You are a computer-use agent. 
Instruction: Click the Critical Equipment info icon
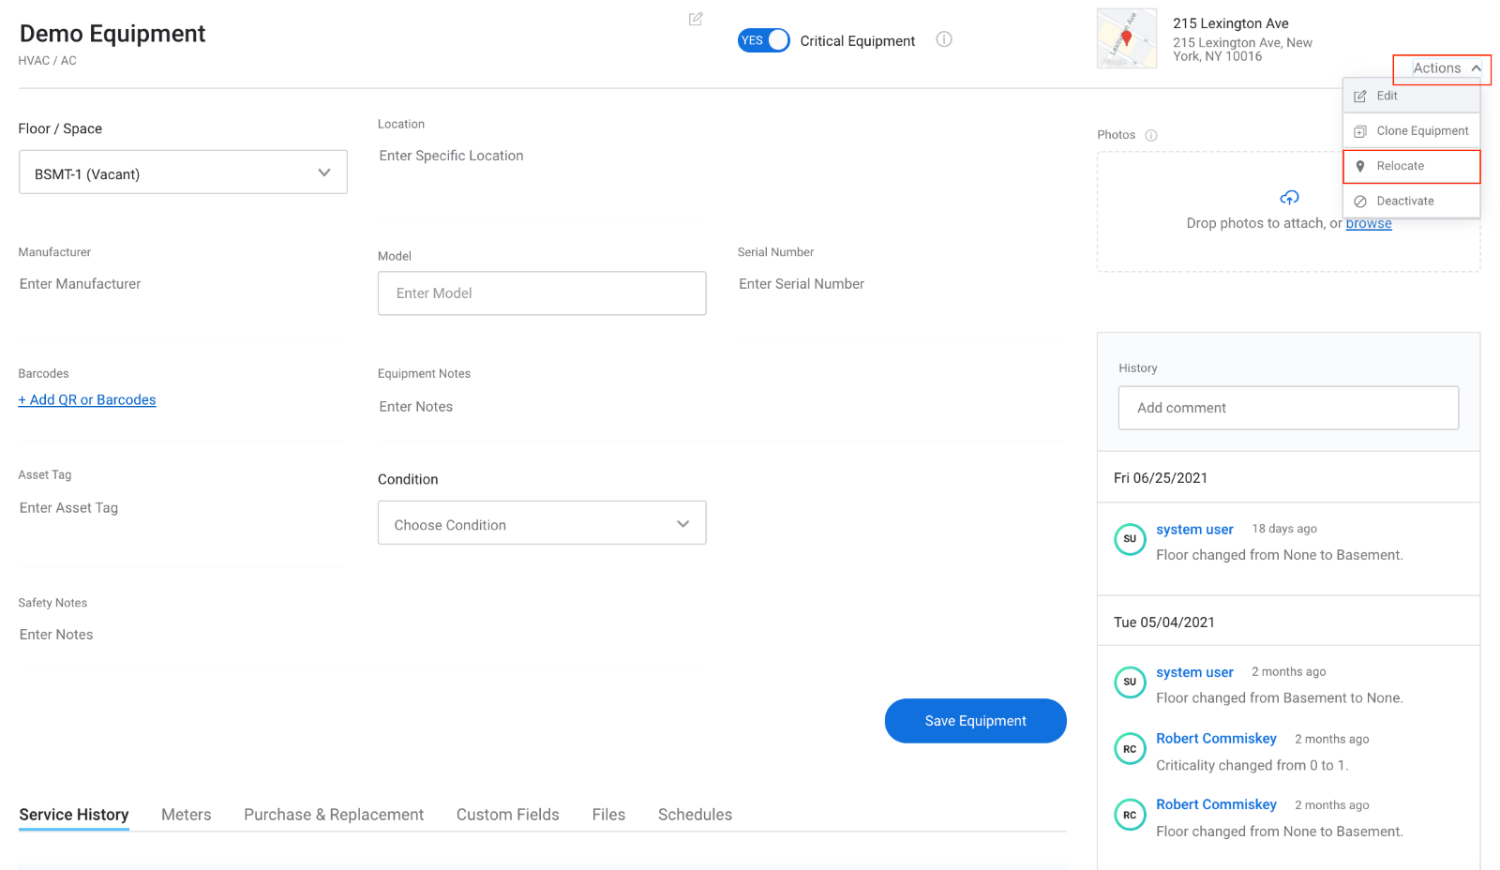pyautogui.click(x=944, y=39)
